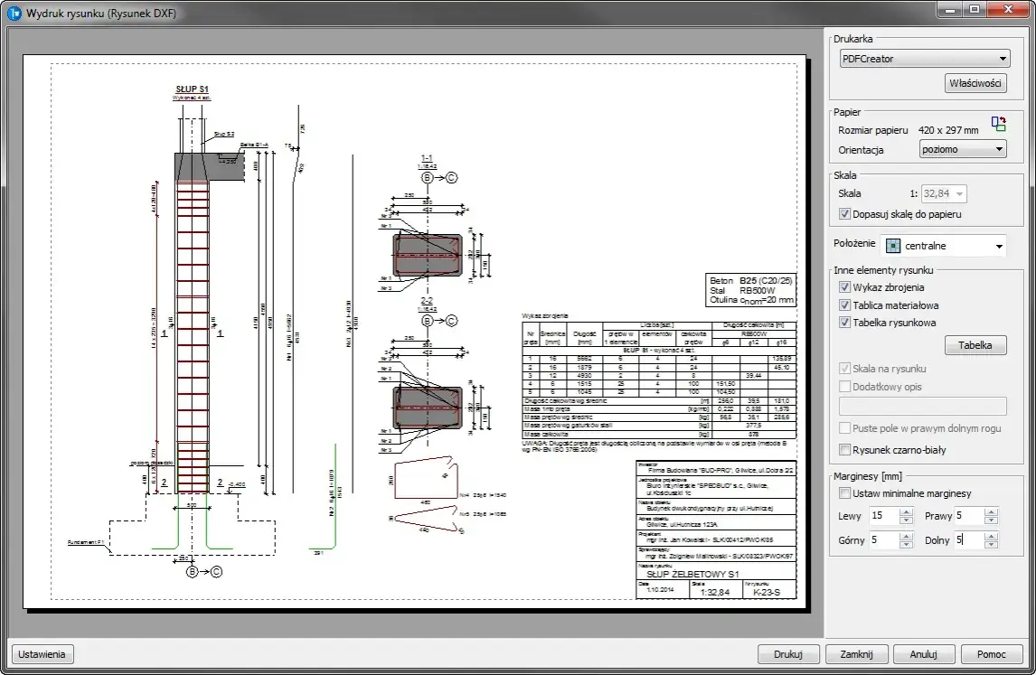
Task: Click the Właściwości printer button
Action: click(975, 84)
